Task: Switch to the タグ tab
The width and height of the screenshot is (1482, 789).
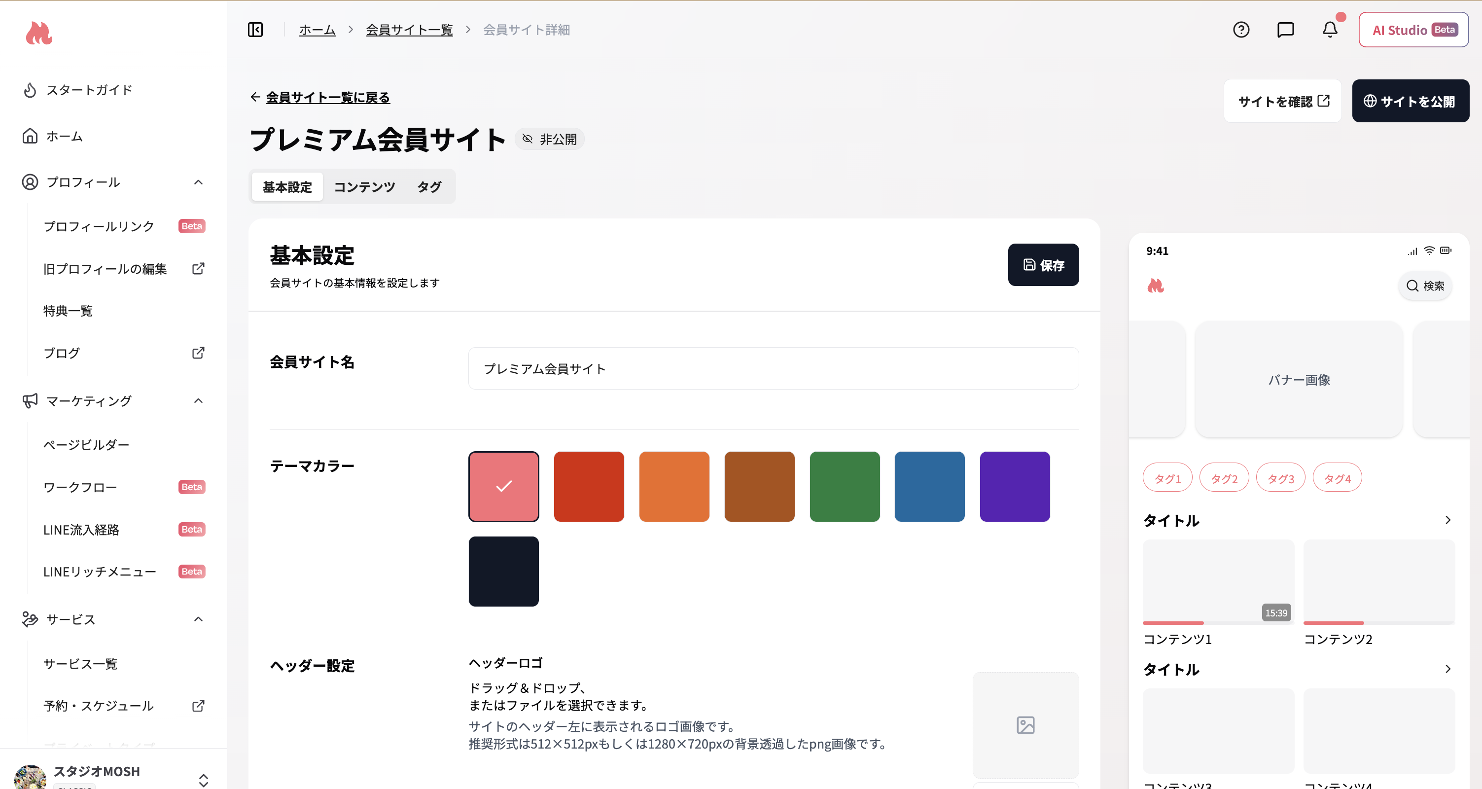Action: tap(429, 186)
